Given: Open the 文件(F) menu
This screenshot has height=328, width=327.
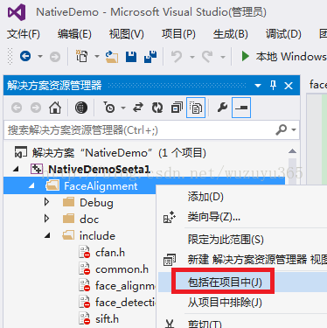Looking at the screenshot, I should tap(24, 34).
